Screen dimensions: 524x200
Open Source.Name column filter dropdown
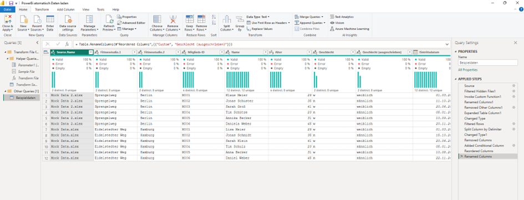[x=90, y=52]
